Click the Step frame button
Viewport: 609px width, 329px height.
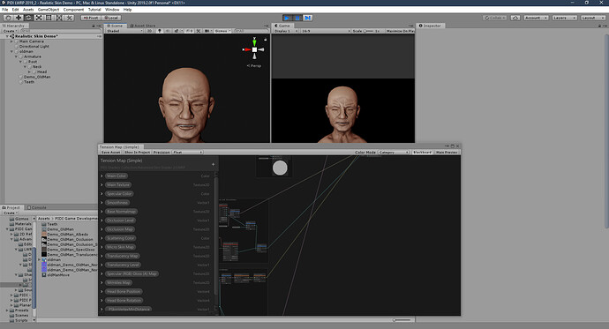308,18
